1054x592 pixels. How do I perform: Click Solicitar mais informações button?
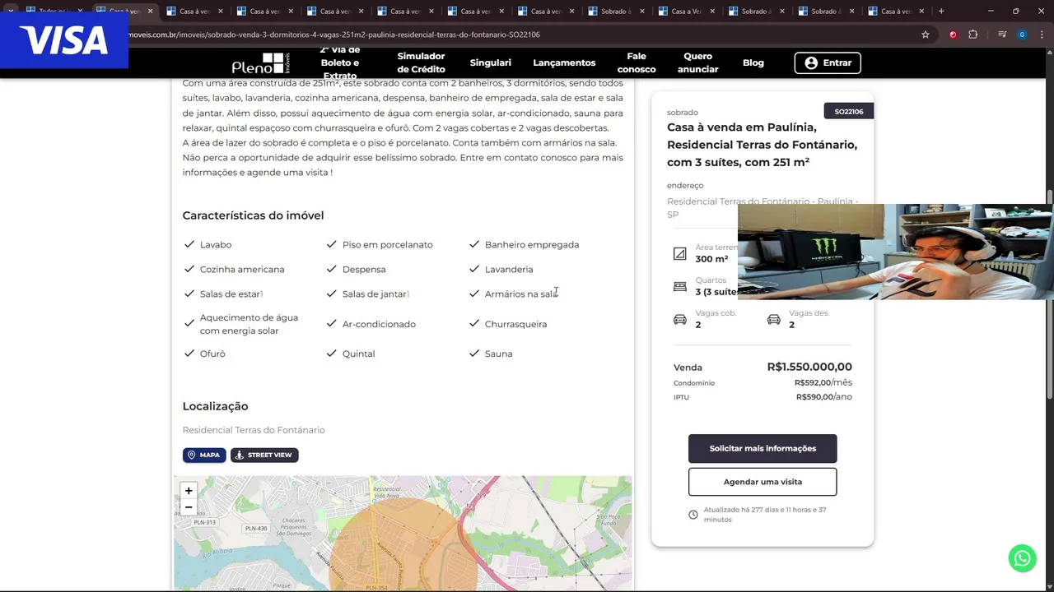click(763, 448)
